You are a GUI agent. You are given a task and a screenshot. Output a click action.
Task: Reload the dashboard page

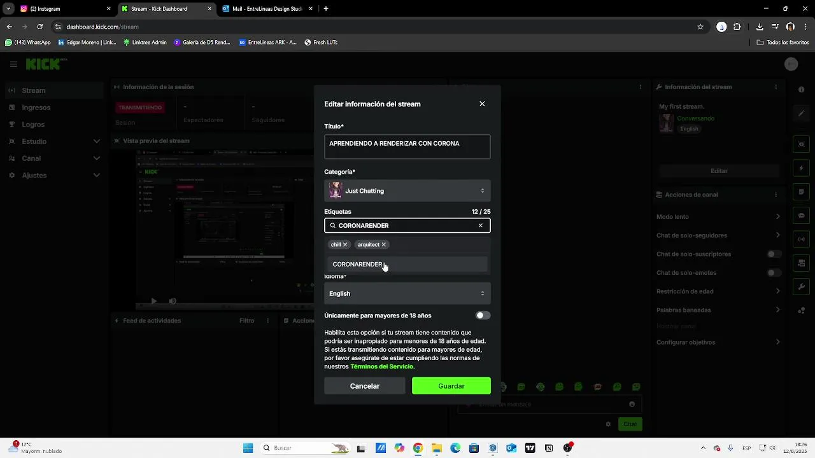coord(39,27)
